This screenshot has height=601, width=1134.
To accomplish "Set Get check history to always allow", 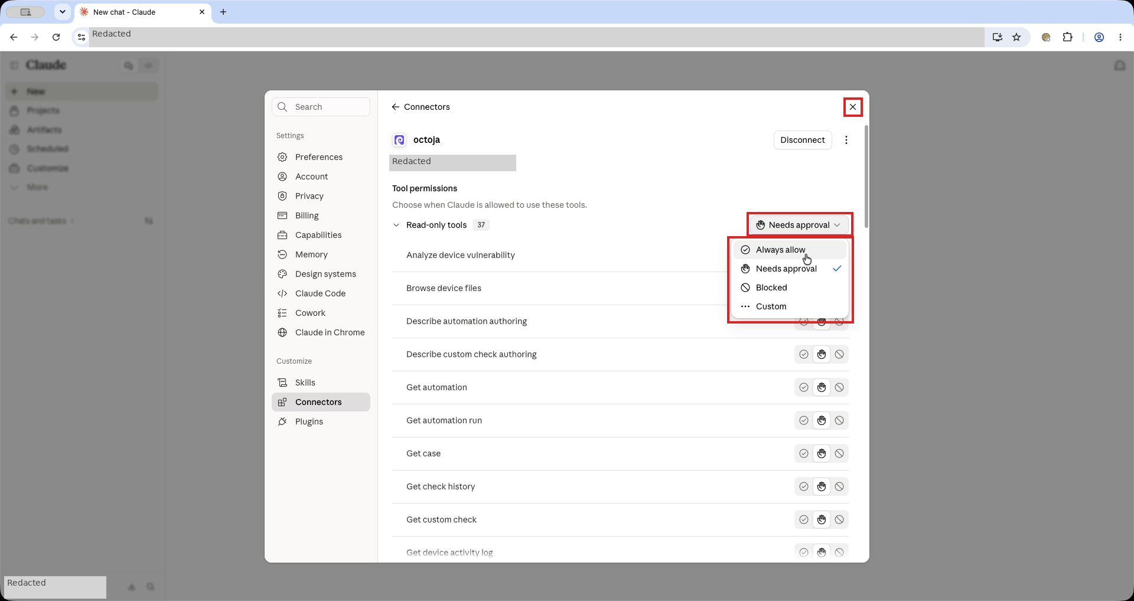I will tap(803, 486).
